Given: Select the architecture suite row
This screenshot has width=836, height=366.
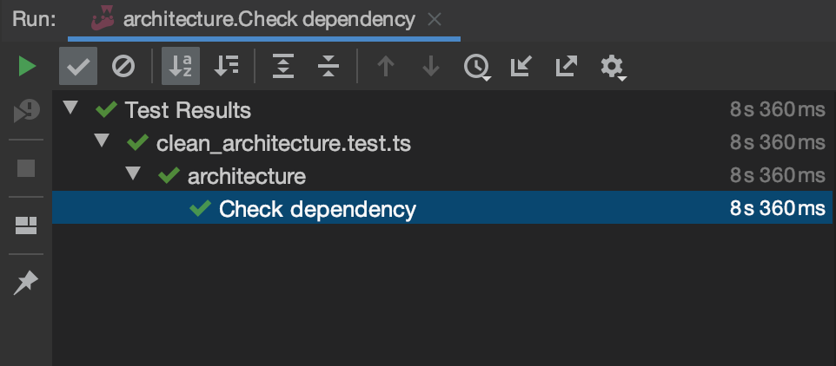Looking at the screenshot, I should coord(442,175).
